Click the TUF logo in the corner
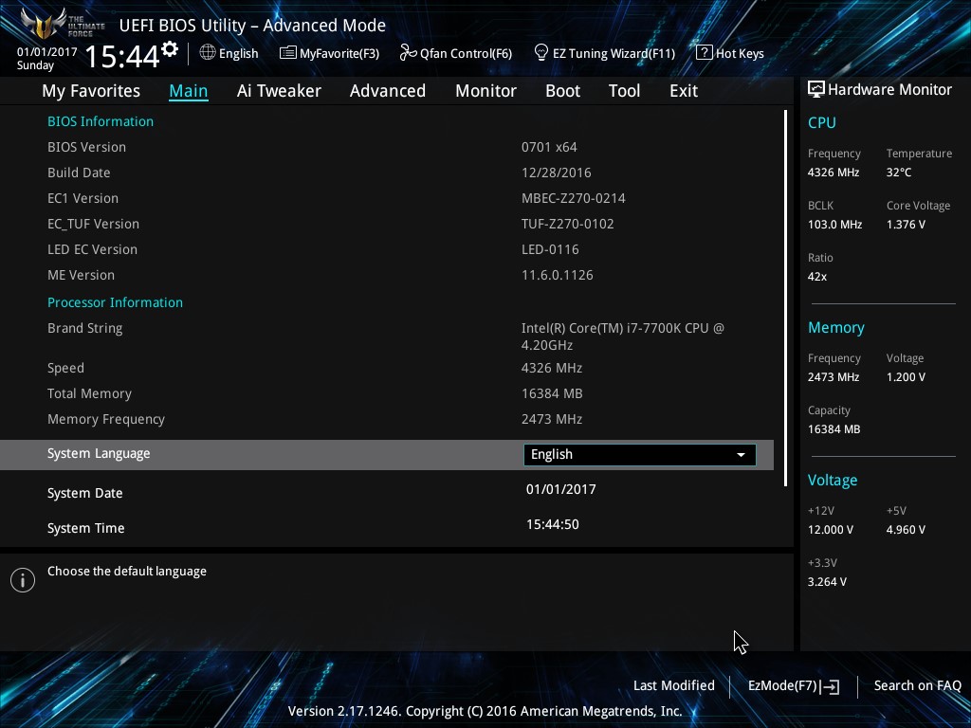This screenshot has width=971, height=728. (x=43, y=26)
